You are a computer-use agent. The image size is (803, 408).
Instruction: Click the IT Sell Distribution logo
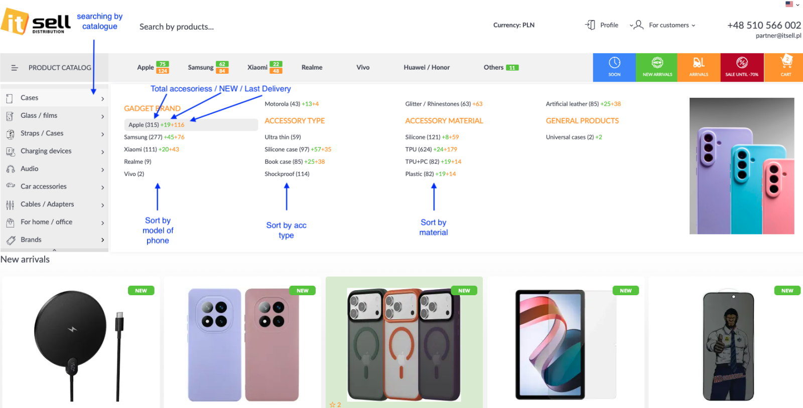coord(36,22)
